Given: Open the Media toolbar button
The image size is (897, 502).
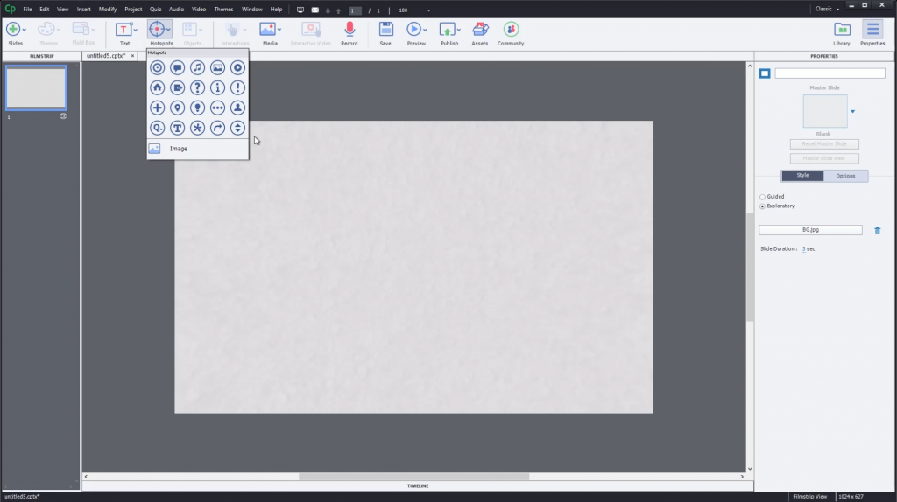Looking at the screenshot, I should coord(268,34).
